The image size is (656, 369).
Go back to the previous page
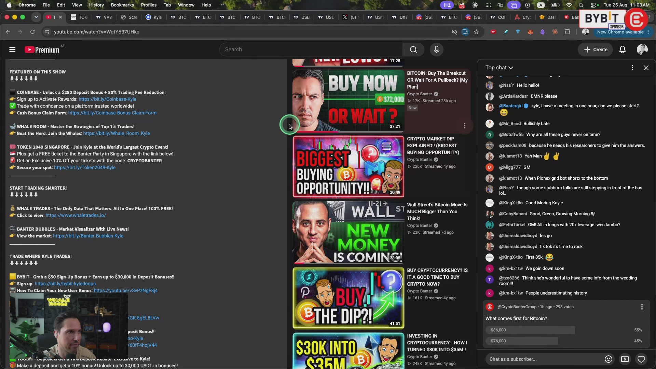coord(8,32)
